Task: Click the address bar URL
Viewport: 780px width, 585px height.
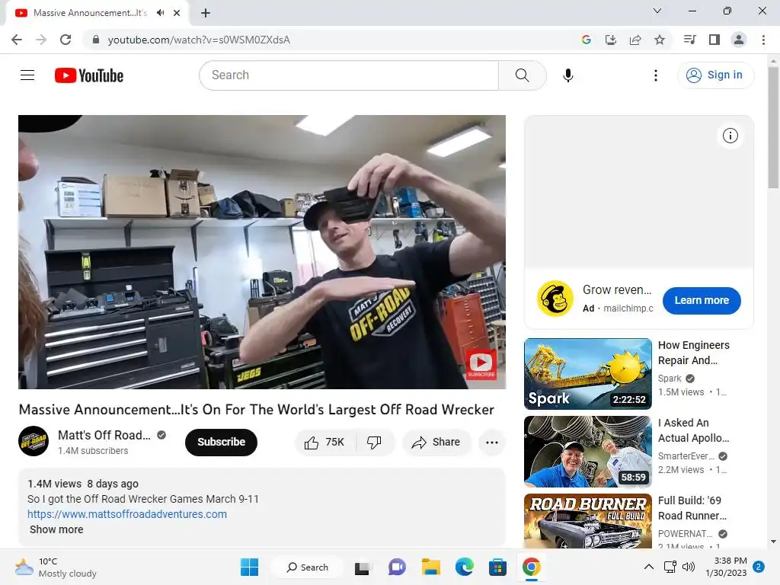Action: [199, 40]
